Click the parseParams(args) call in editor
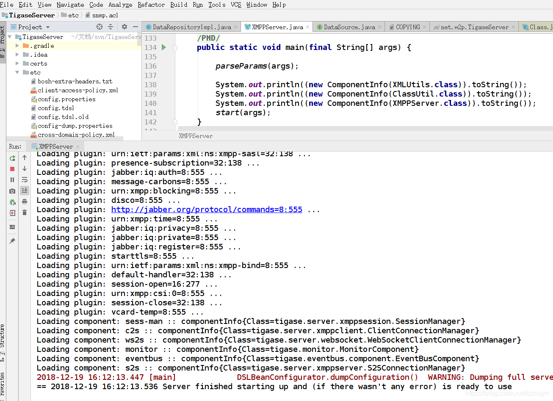Viewport: 553px width, 401px height. click(x=257, y=66)
